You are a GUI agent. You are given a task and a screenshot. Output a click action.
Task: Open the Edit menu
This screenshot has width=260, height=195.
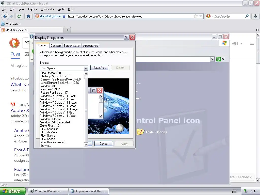[x=12, y=9]
